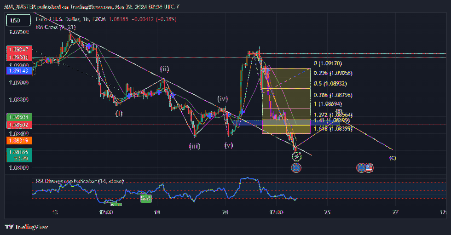Screen dimensions: 451x235
Task: Click the 1.09000 price axis label
Action: [x=19, y=82]
